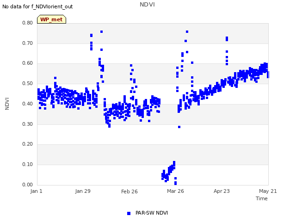This screenshot has height=222, width=296.
Task: Click the 0.60 y-axis tick label
Action: tap(28, 63)
